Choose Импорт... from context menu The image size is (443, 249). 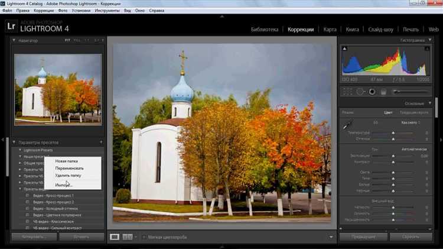pyautogui.click(x=64, y=185)
